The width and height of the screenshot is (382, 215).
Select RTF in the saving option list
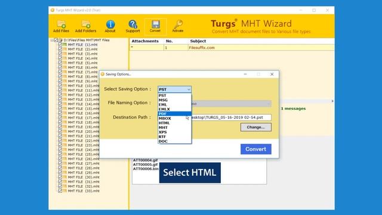[174, 137]
